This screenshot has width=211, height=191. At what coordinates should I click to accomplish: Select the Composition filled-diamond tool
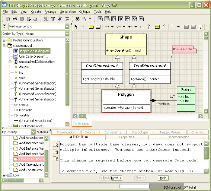click(130, 27)
